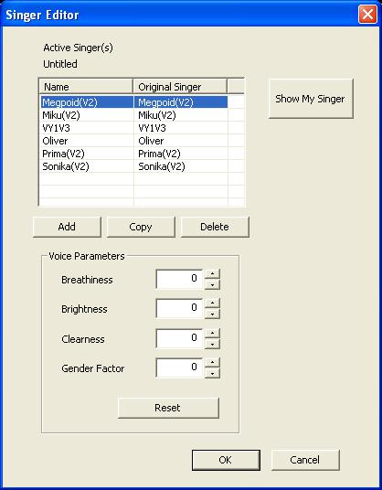Increase Brightness with up arrow
This screenshot has height=490, width=382.
pyautogui.click(x=212, y=304)
